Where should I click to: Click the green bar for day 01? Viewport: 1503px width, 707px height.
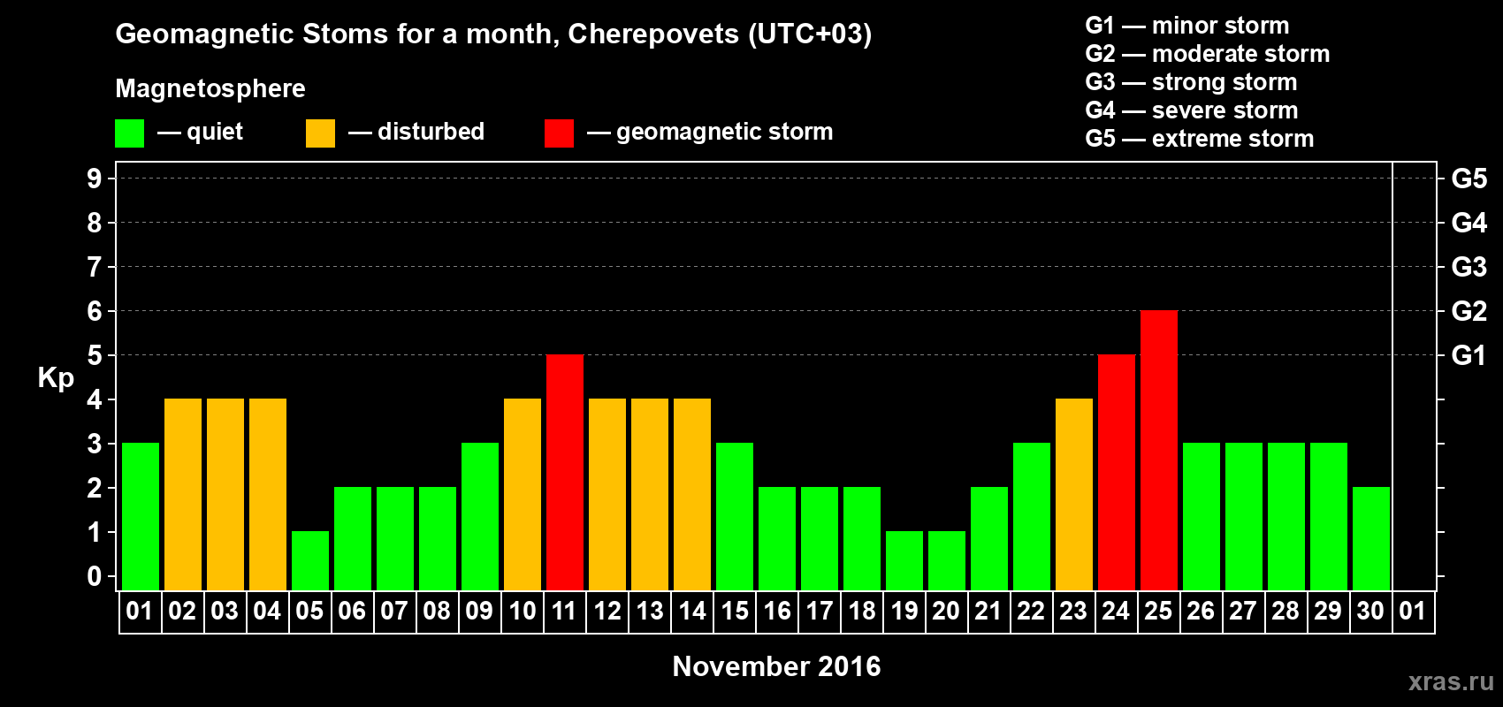coord(141,517)
